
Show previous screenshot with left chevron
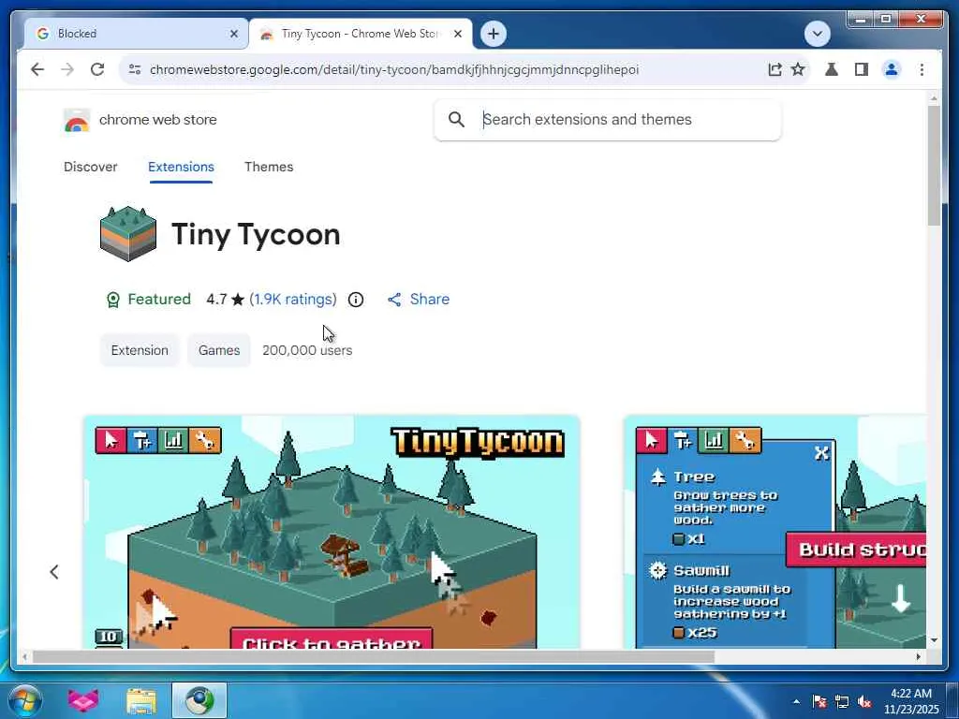pyautogui.click(x=53, y=572)
